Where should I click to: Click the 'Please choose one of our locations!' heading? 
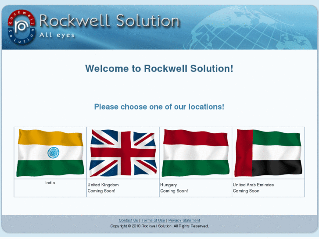pyautogui.click(x=159, y=107)
